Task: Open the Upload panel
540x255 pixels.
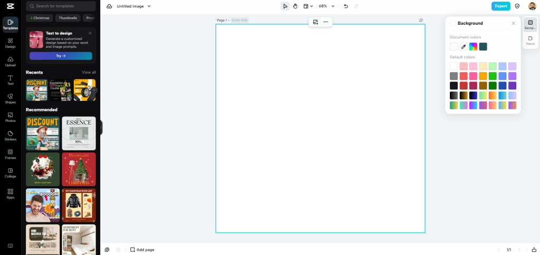Action: [x=10, y=62]
